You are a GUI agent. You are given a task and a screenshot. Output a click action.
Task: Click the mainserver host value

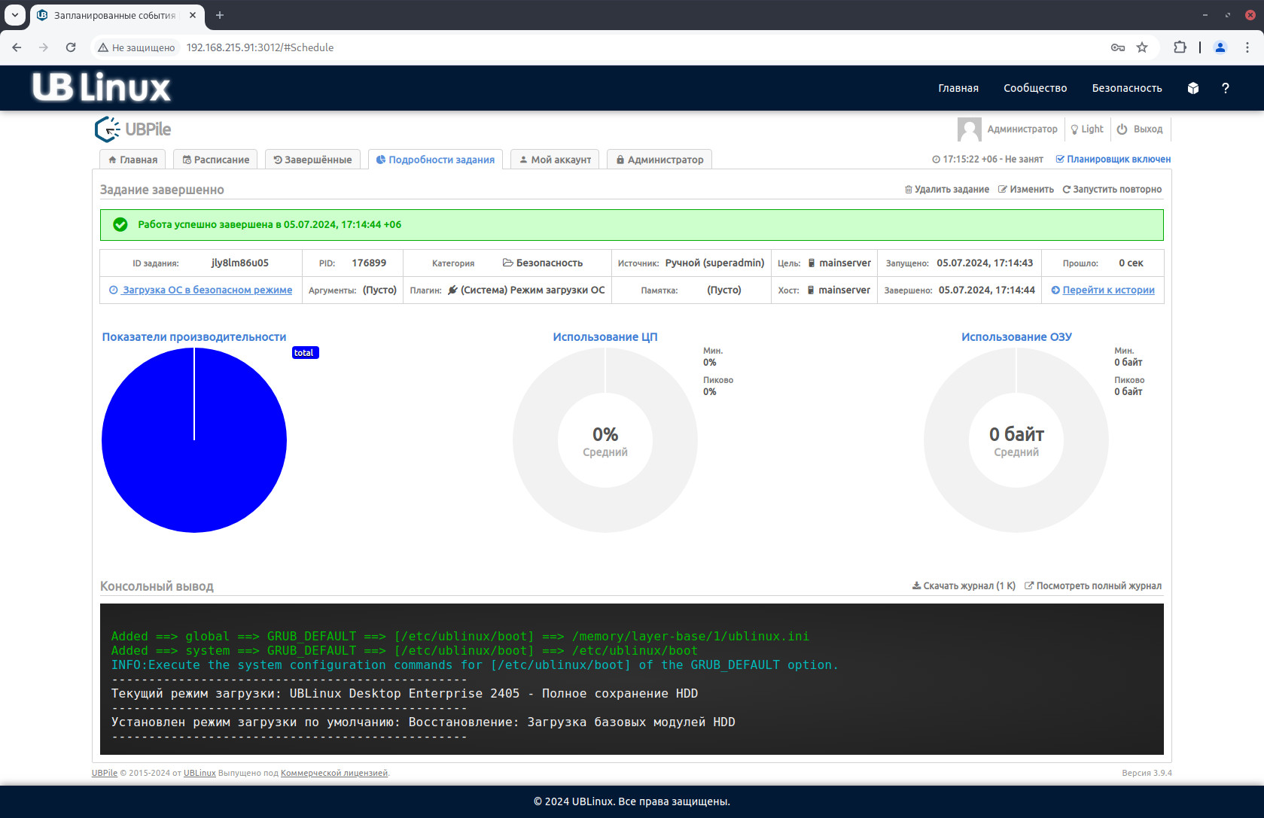coord(839,290)
